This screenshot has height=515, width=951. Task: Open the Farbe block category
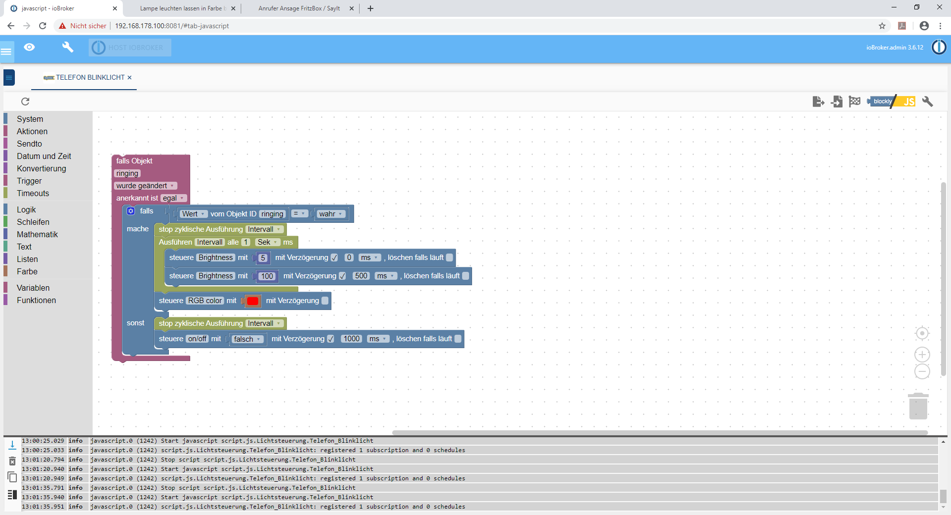pos(27,271)
